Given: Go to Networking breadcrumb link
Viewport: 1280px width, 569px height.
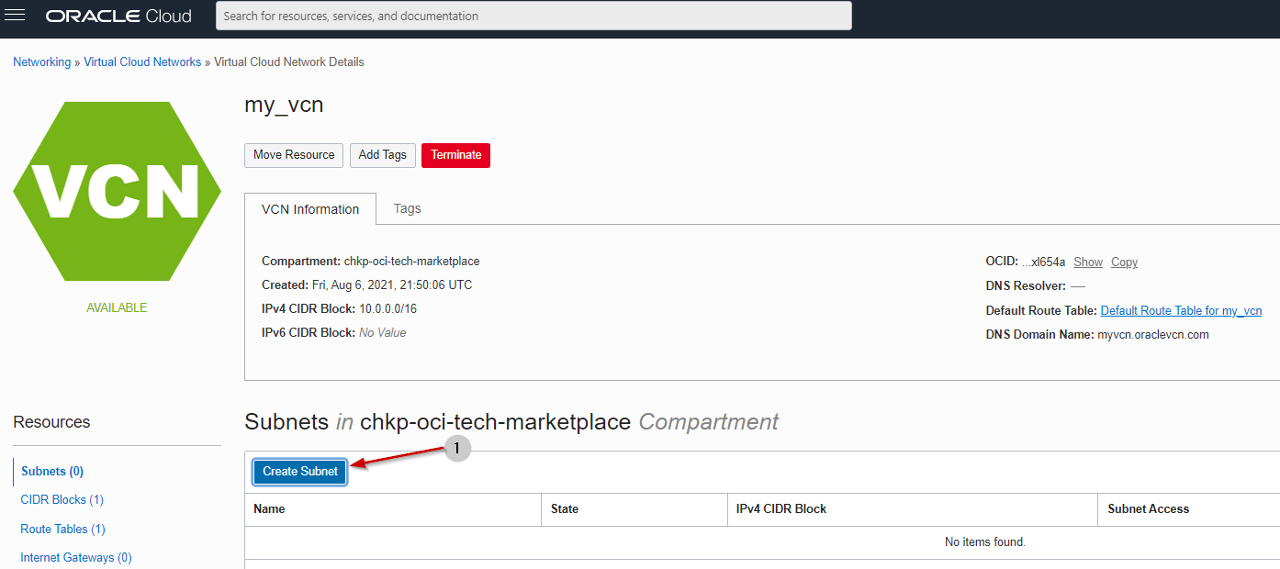Looking at the screenshot, I should [41, 62].
